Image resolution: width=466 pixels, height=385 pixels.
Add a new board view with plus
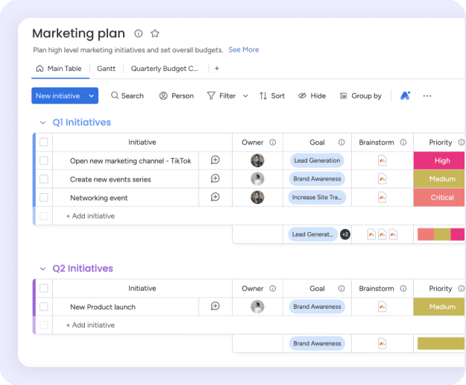click(217, 69)
